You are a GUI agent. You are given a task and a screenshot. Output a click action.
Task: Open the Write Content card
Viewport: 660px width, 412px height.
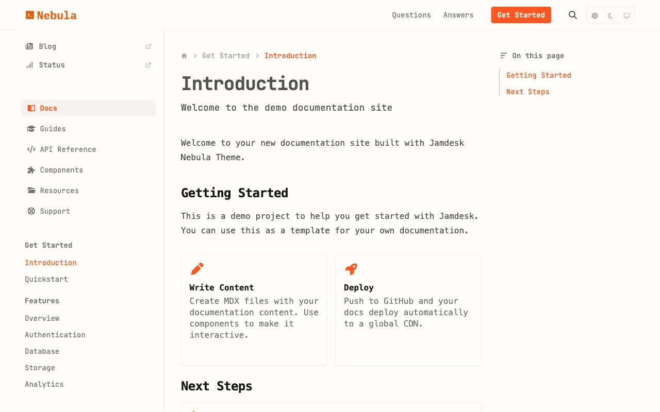point(254,309)
